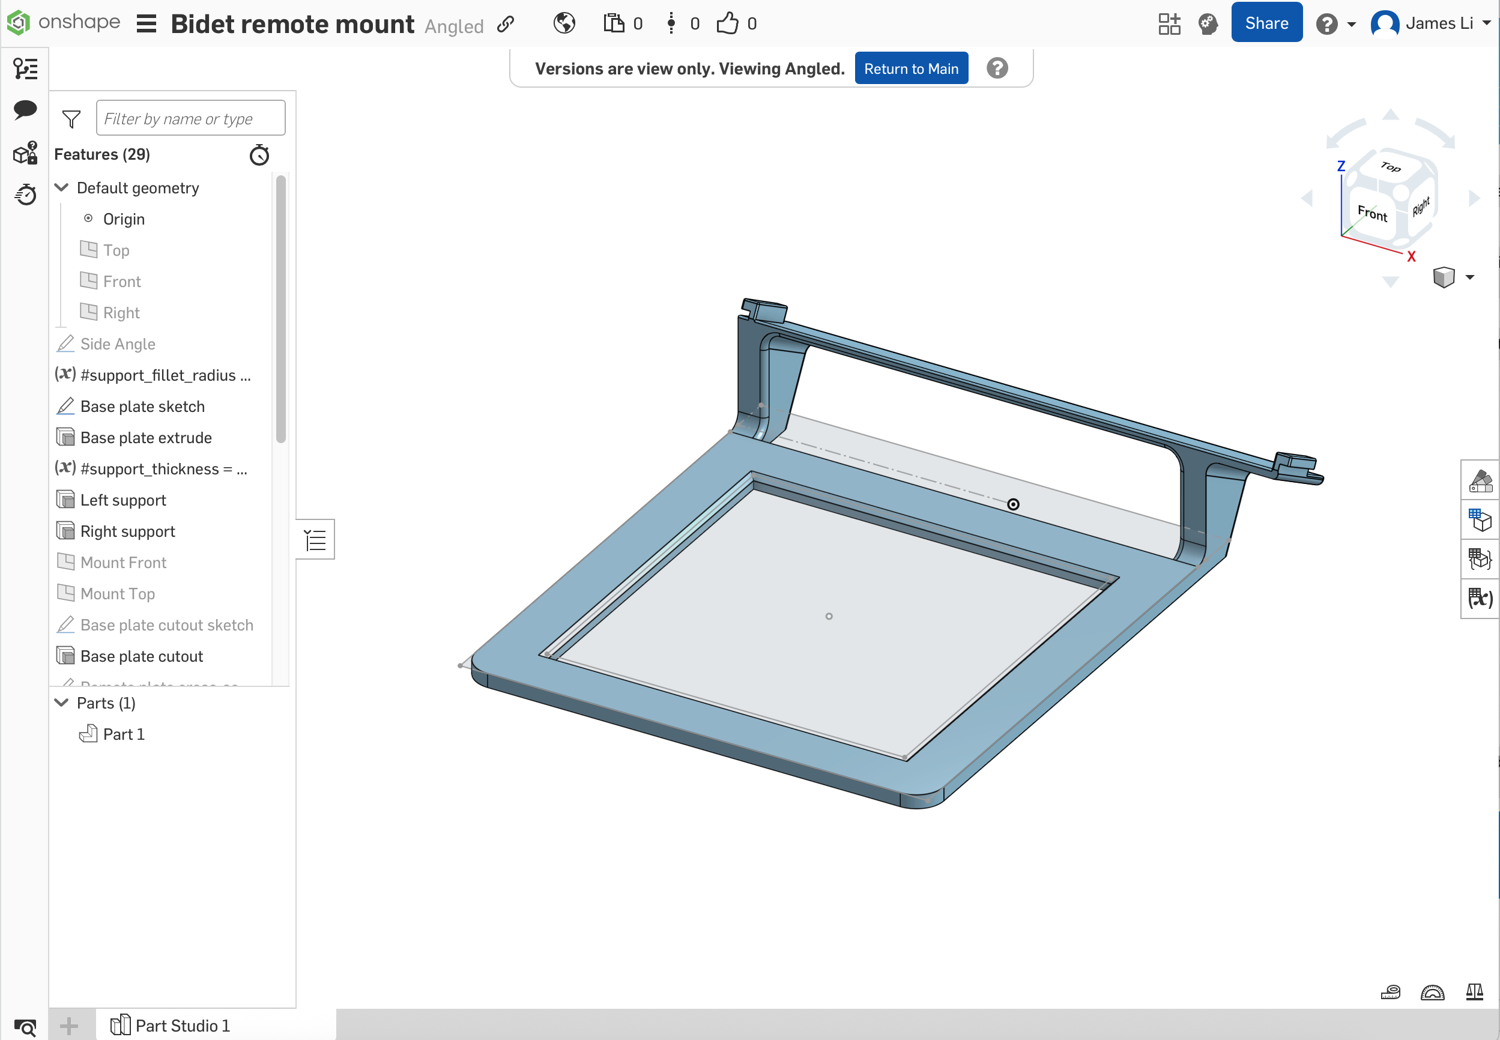Select Origin in feature list
The image size is (1500, 1040).
[x=124, y=219]
